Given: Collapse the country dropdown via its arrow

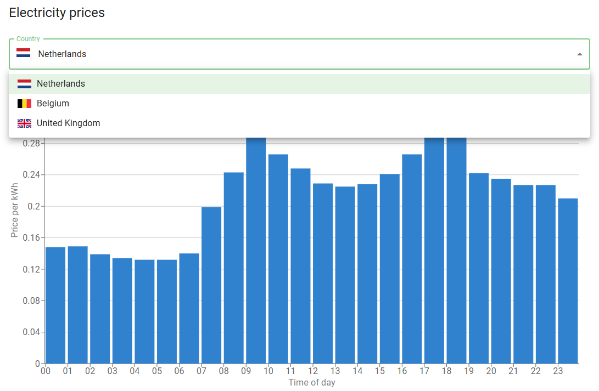Looking at the screenshot, I should (x=580, y=54).
